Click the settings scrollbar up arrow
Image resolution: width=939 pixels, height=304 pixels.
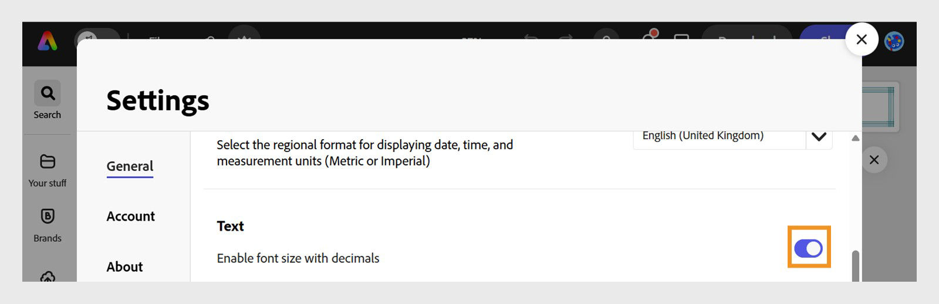pyautogui.click(x=855, y=139)
